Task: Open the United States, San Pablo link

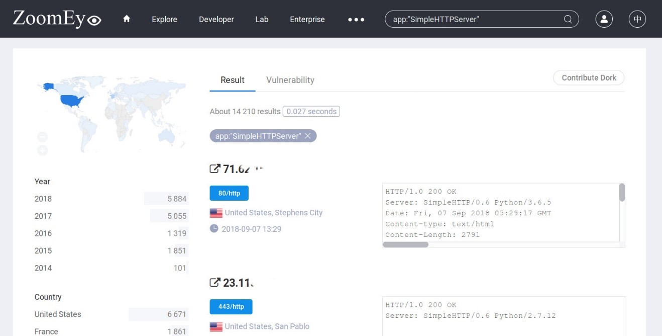Action: click(267, 326)
